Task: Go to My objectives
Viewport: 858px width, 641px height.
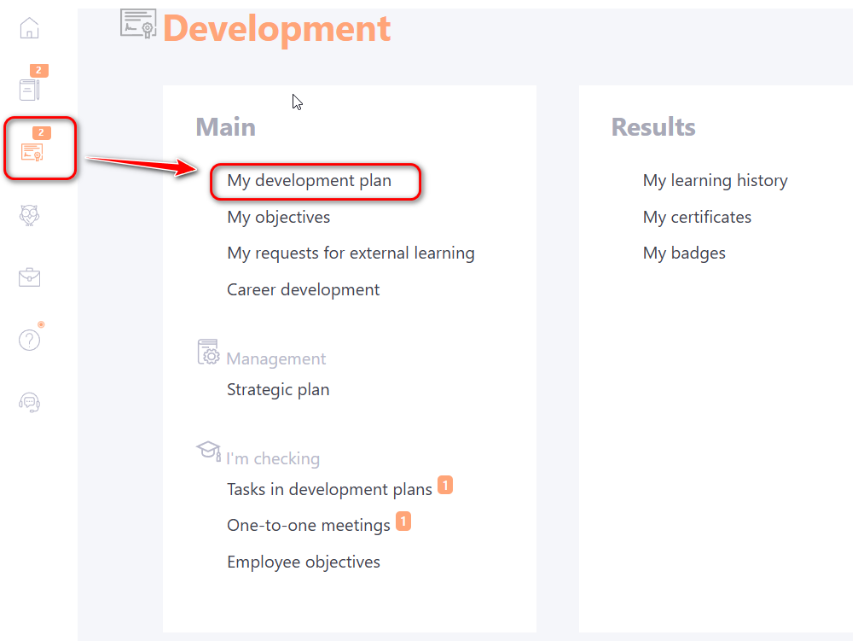Action: (x=278, y=218)
